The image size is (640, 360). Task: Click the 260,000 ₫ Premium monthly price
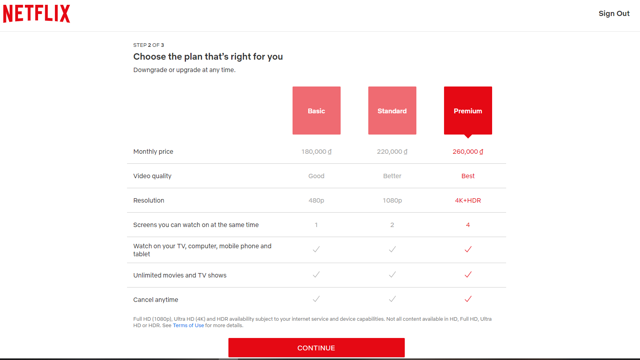pos(468,152)
